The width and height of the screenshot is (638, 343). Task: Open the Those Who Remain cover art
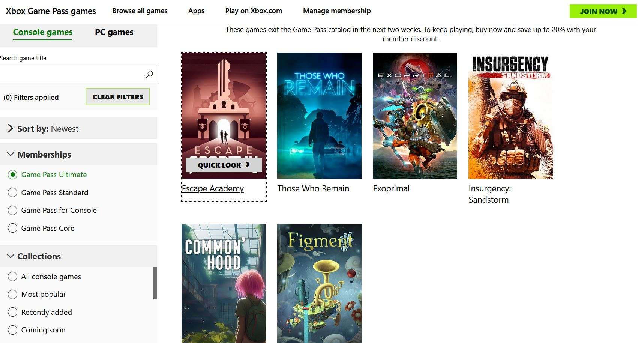(319, 116)
